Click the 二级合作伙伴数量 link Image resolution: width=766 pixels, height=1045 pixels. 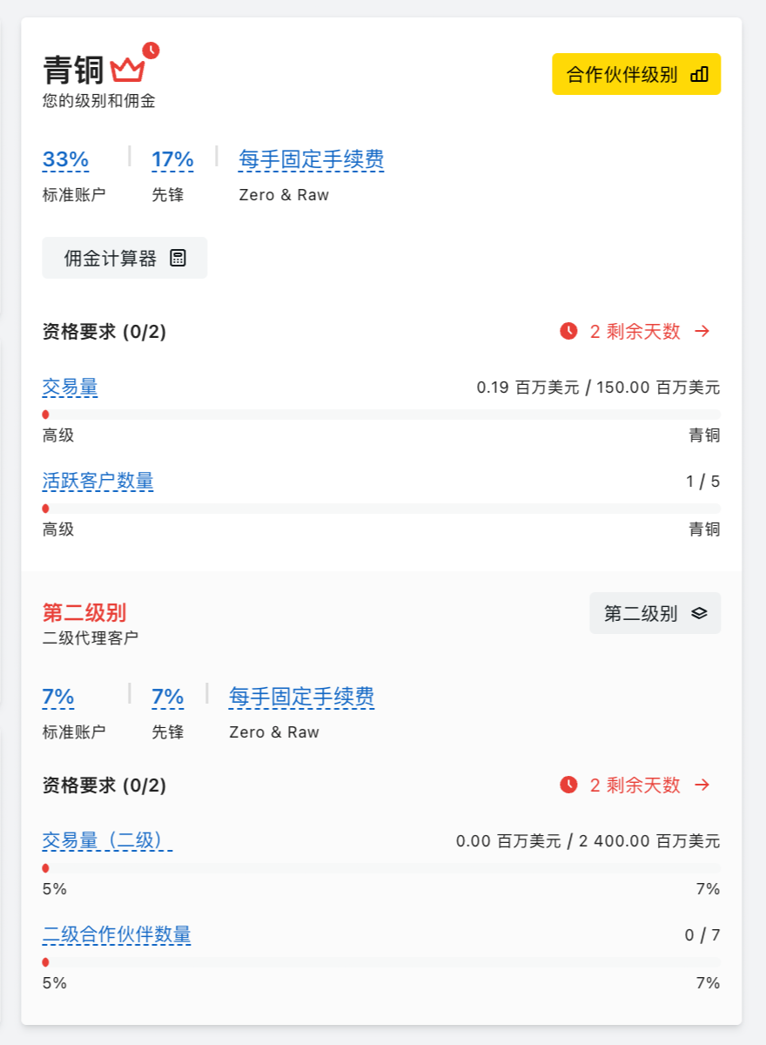pos(117,934)
